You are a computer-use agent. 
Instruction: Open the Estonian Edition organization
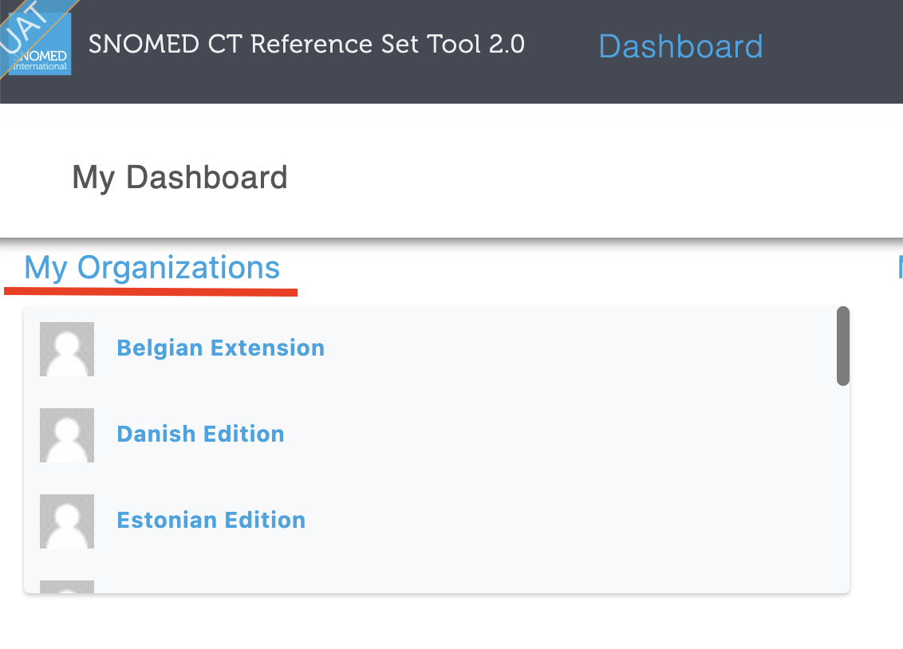coord(211,520)
